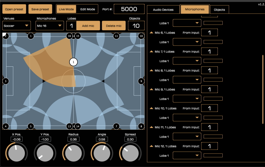Click the Radius knob
This screenshot has width=265, height=167.
tap(73, 153)
